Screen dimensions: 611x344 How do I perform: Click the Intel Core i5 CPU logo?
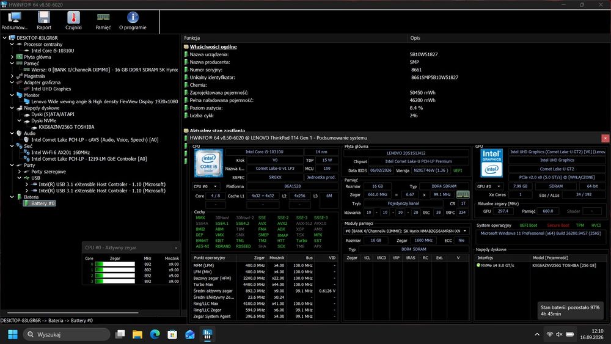pyautogui.click(x=208, y=163)
